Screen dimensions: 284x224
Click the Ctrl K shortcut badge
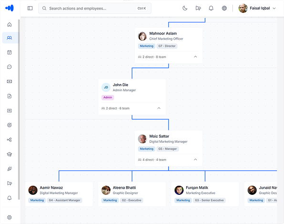tap(142, 8)
